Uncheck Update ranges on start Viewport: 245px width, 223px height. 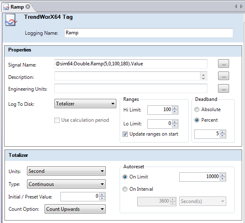pos(125,134)
